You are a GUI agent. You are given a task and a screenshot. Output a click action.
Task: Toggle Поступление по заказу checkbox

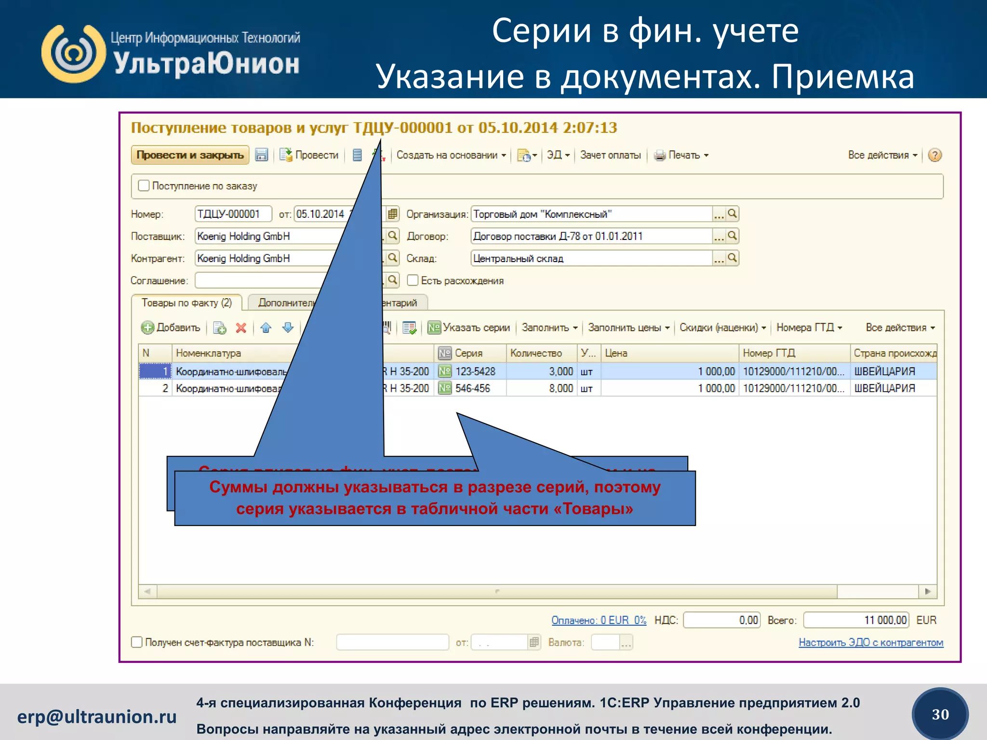pyautogui.click(x=144, y=185)
